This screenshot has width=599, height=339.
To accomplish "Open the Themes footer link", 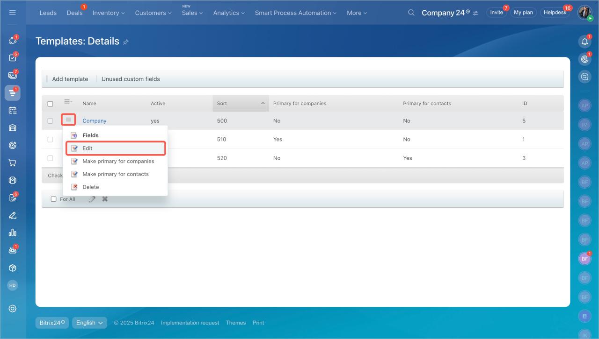I will point(236,323).
